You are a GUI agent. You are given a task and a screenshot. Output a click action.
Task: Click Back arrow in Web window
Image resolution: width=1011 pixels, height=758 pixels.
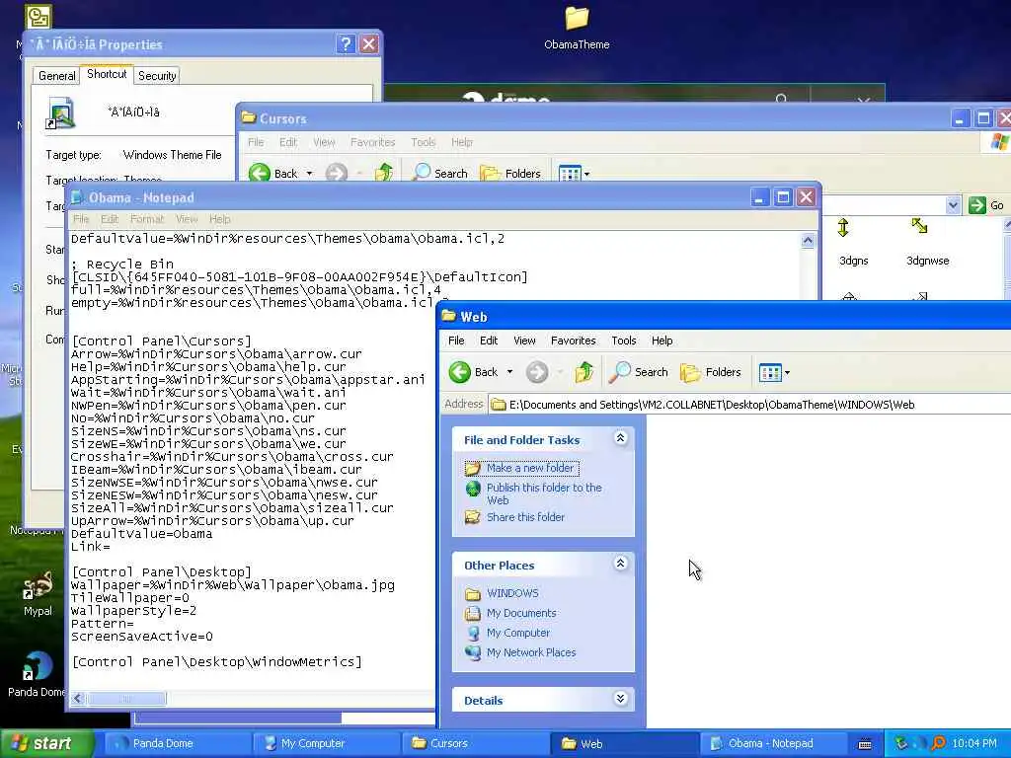tap(460, 372)
